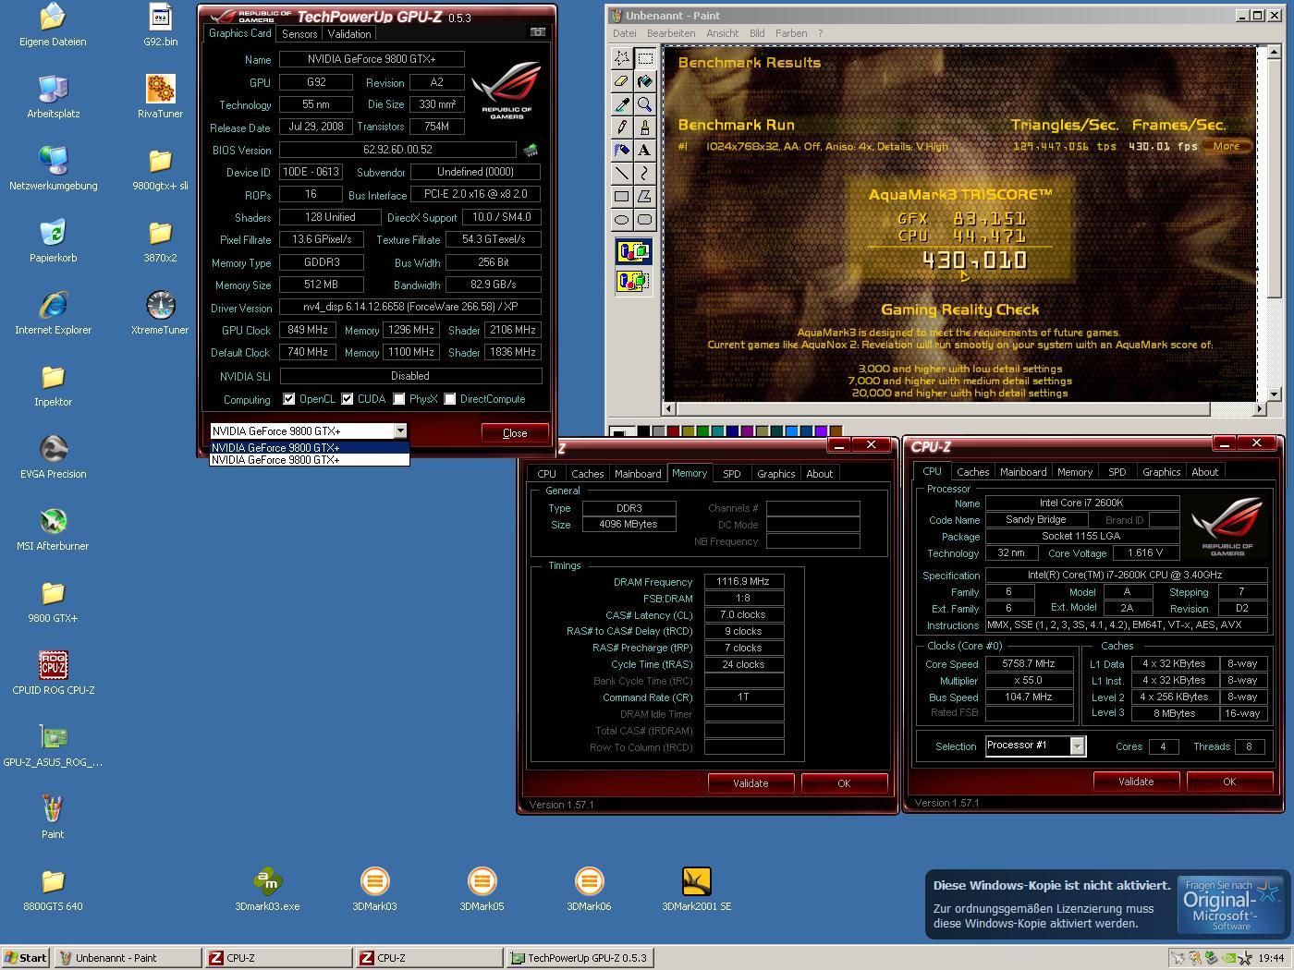
Task: Pick the Color Picker eyedropper tool
Action: (x=622, y=104)
